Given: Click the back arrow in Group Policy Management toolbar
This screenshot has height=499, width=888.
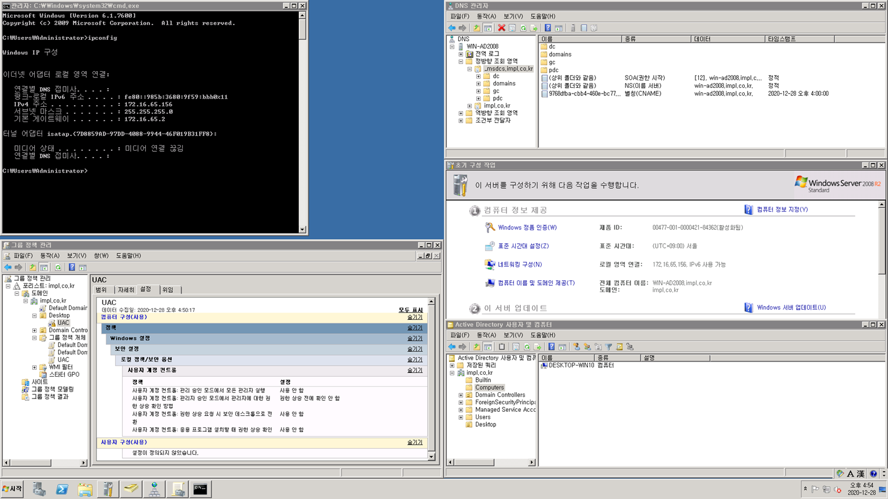Looking at the screenshot, I should [x=8, y=267].
